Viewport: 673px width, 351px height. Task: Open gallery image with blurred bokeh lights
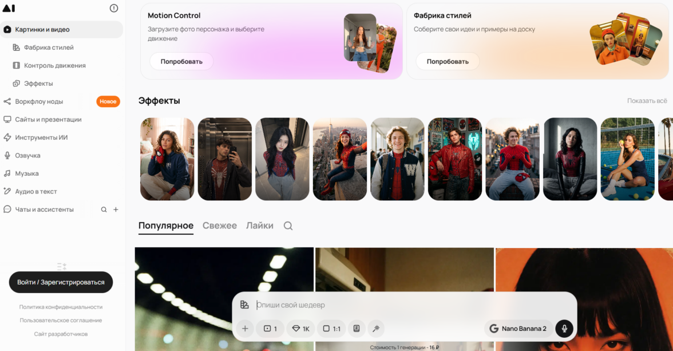[224, 299]
